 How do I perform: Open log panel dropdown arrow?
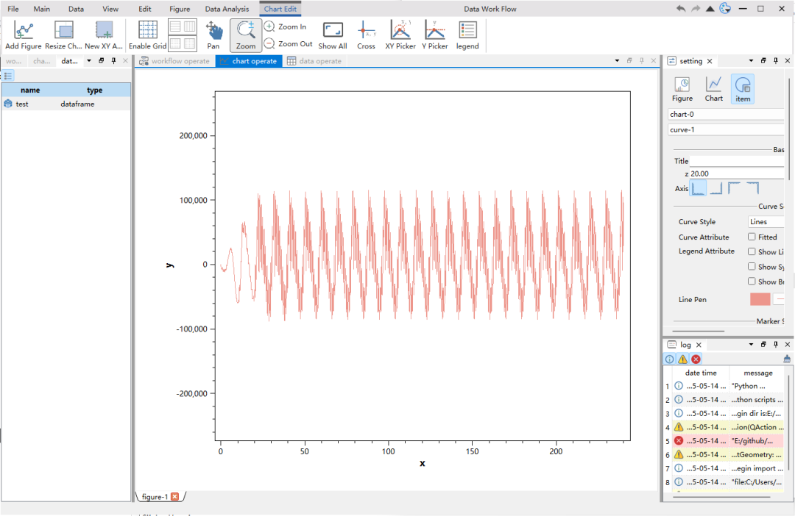[x=751, y=344]
